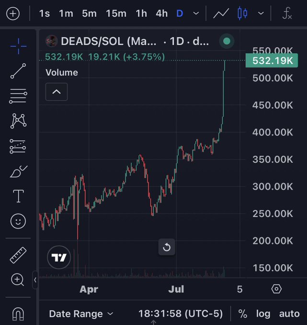Toggle percent scale mode
Image resolution: width=307 pixels, height=325 pixels.
tap(243, 314)
